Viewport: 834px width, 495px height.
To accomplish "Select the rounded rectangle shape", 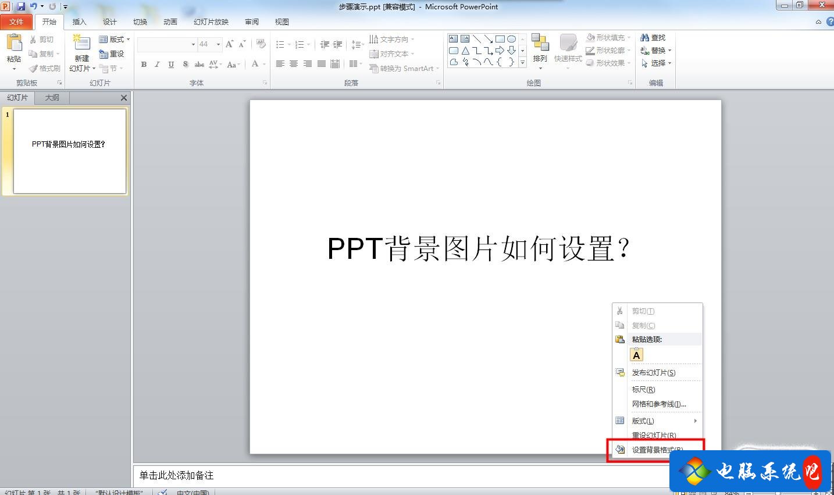I will tap(453, 51).
